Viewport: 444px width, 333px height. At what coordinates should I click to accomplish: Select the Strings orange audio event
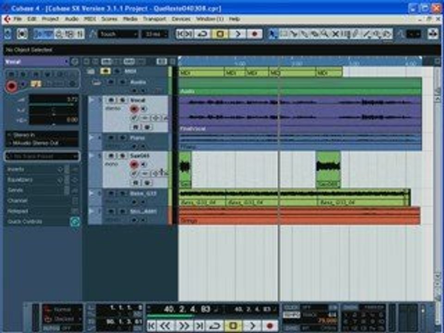(300, 216)
